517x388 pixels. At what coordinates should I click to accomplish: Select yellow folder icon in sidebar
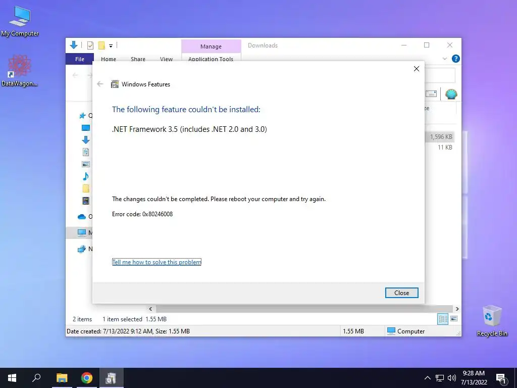pos(86,188)
